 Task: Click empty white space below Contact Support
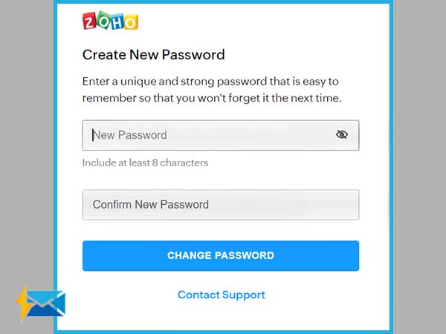coord(222,315)
